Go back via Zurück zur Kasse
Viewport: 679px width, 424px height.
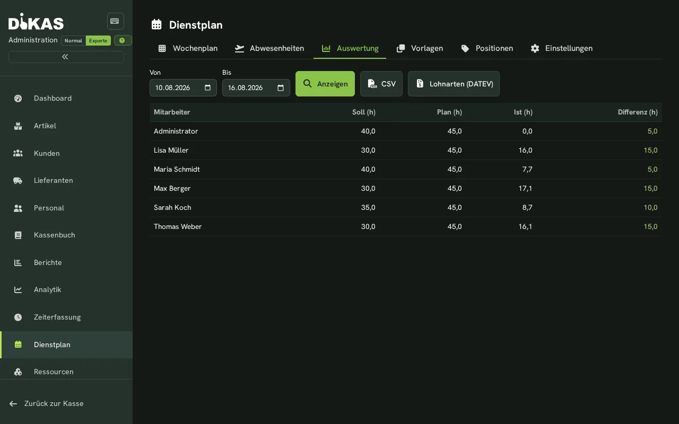point(47,403)
